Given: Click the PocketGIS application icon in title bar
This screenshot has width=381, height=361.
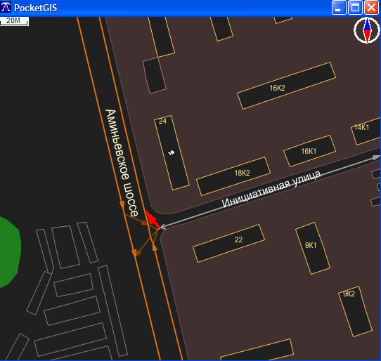Looking at the screenshot, I should pyautogui.click(x=6, y=7).
